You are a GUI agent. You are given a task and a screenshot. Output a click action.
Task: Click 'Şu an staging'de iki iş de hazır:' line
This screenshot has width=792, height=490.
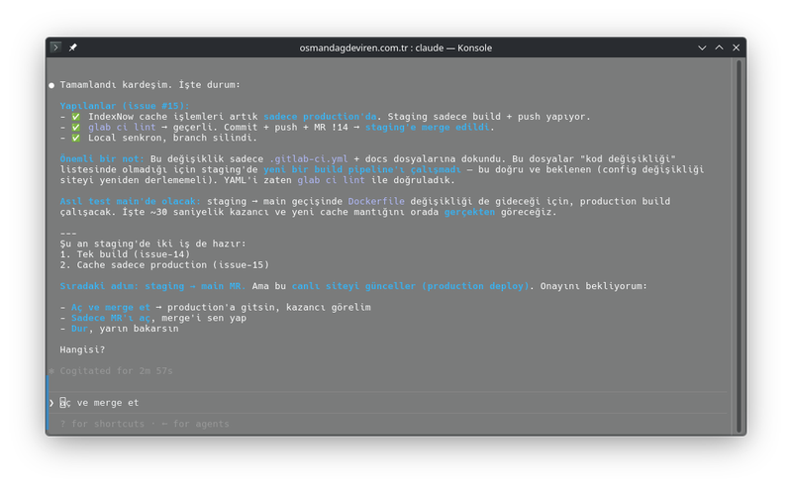(152, 244)
